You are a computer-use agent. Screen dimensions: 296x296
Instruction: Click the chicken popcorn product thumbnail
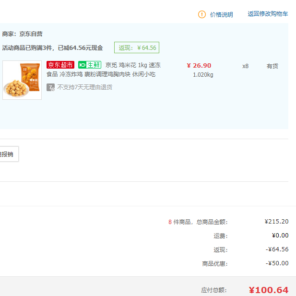(22, 80)
